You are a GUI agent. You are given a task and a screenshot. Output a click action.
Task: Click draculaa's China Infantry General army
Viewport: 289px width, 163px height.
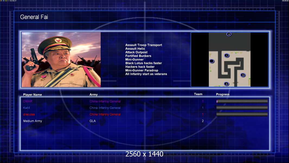(105, 114)
